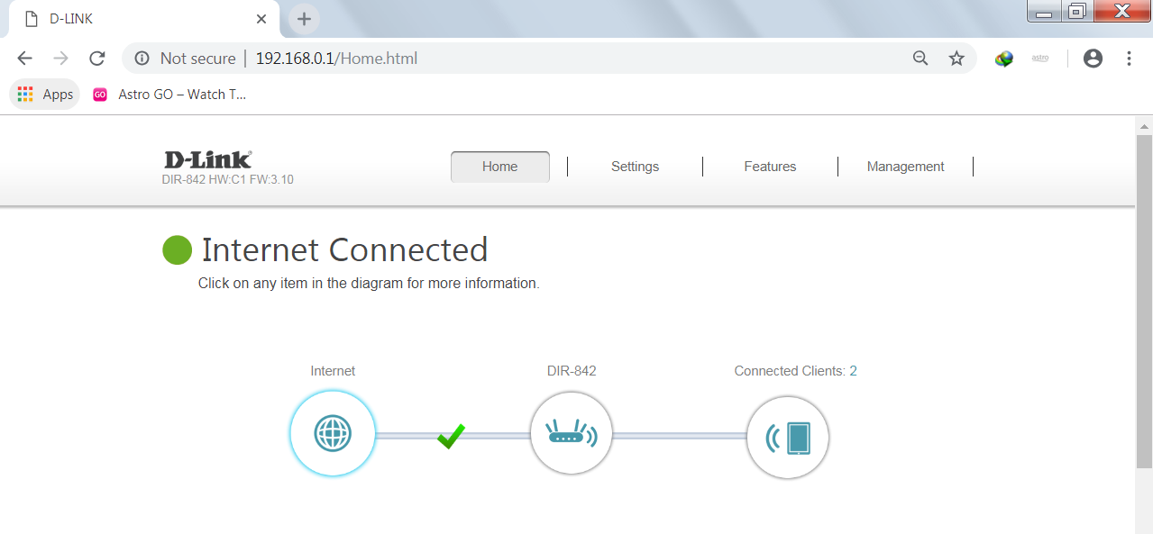Image resolution: width=1153 pixels, height=534 pixels.
Task: Minimize the Chrome window
Action: (x=1043, y=11)
